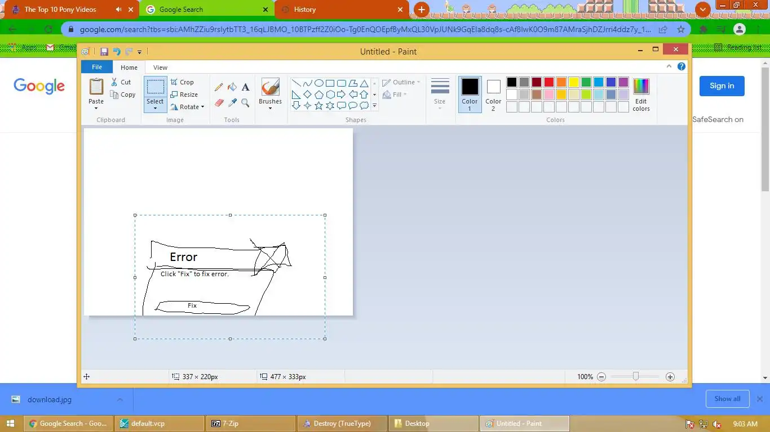The height and width of the screenshot is (432, 770).
Task: Select the Eraser tool
Action: (219, 103)
